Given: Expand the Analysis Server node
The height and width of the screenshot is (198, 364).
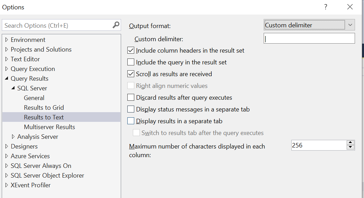Looking at the screenshot, I should click(x=13, y=137).
